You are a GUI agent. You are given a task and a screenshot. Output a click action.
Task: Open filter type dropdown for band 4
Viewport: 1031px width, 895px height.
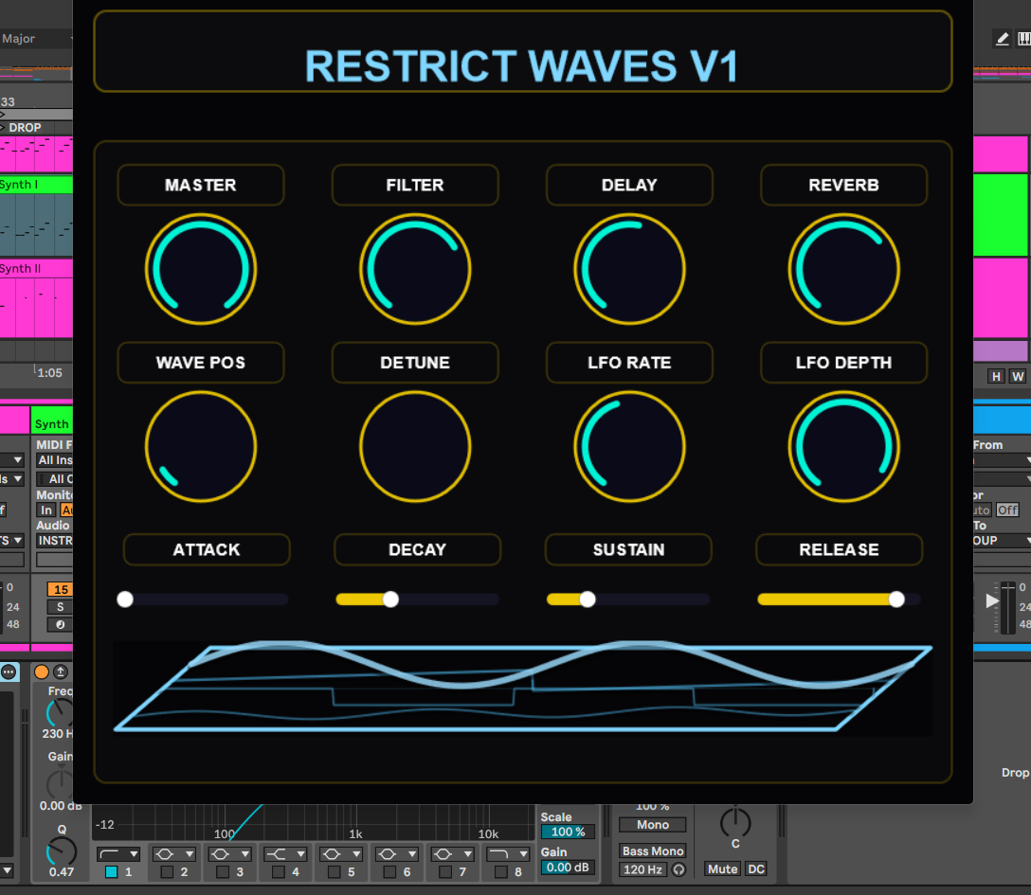coord(285,853)
